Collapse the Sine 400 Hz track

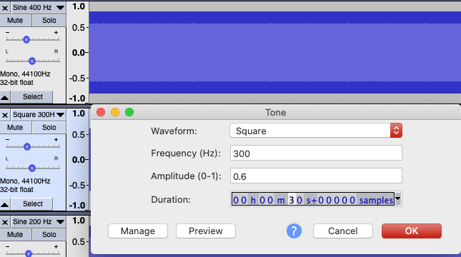coord(5,97)
